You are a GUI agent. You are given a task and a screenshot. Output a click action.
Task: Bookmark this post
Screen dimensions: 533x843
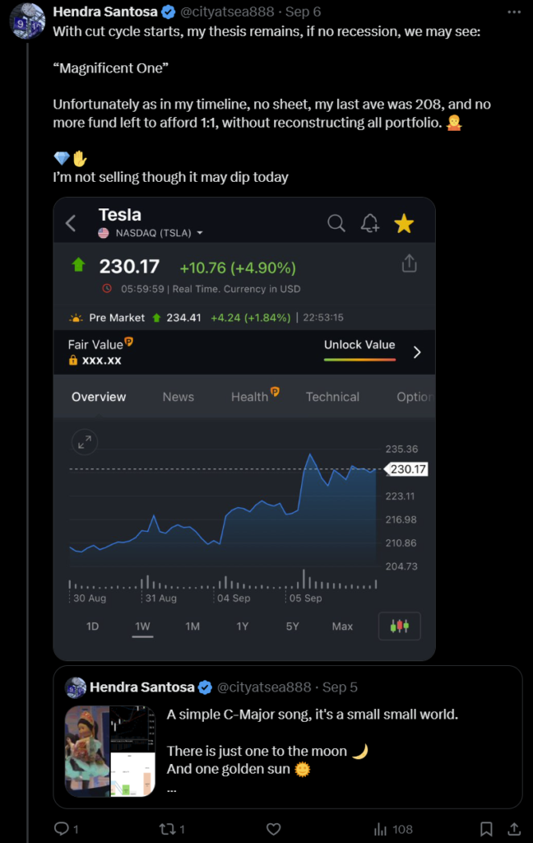486,829
